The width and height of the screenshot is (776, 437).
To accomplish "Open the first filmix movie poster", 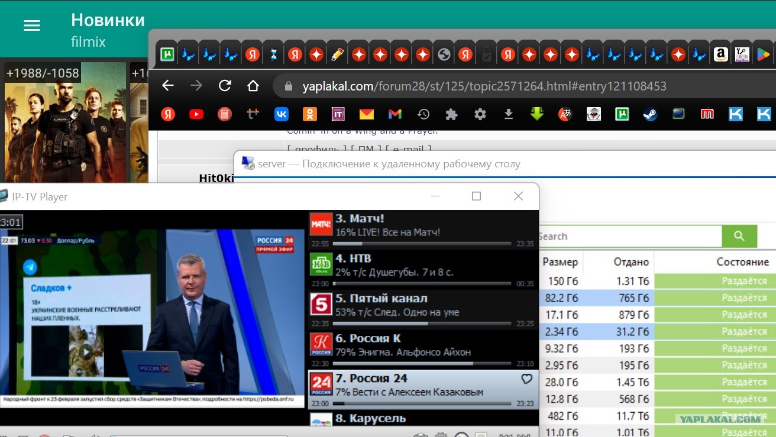I will 65,122.
